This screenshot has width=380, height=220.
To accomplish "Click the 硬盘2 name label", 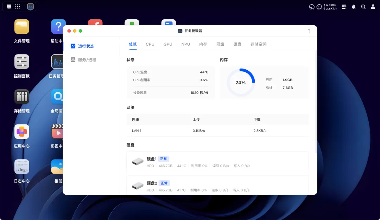I will 152,183.
